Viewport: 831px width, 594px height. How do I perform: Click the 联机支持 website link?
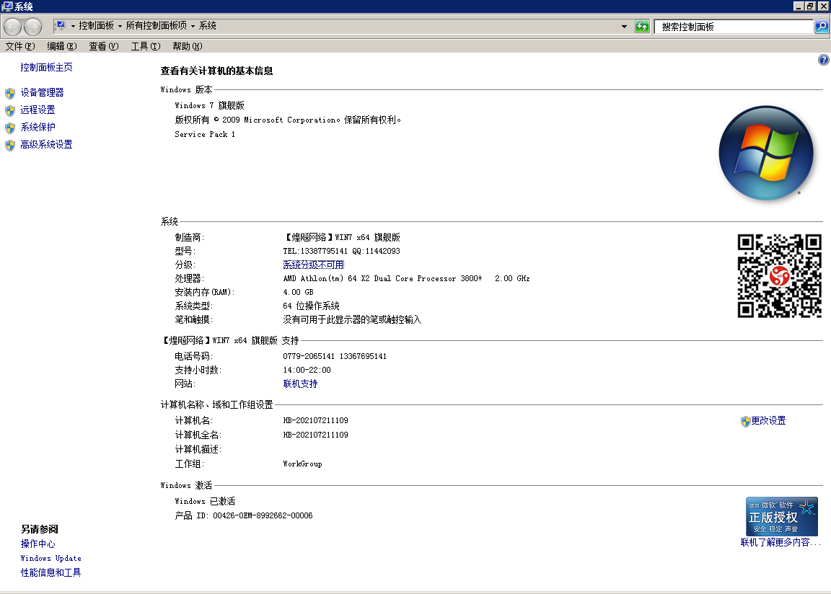tap(300, 384)
